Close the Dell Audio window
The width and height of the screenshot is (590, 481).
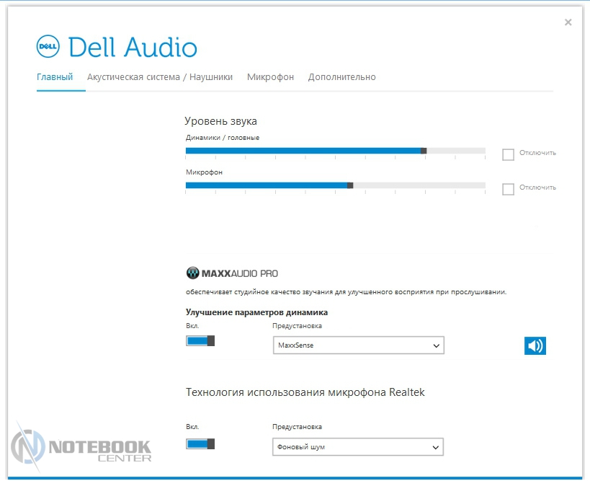(x=568, y=22)
